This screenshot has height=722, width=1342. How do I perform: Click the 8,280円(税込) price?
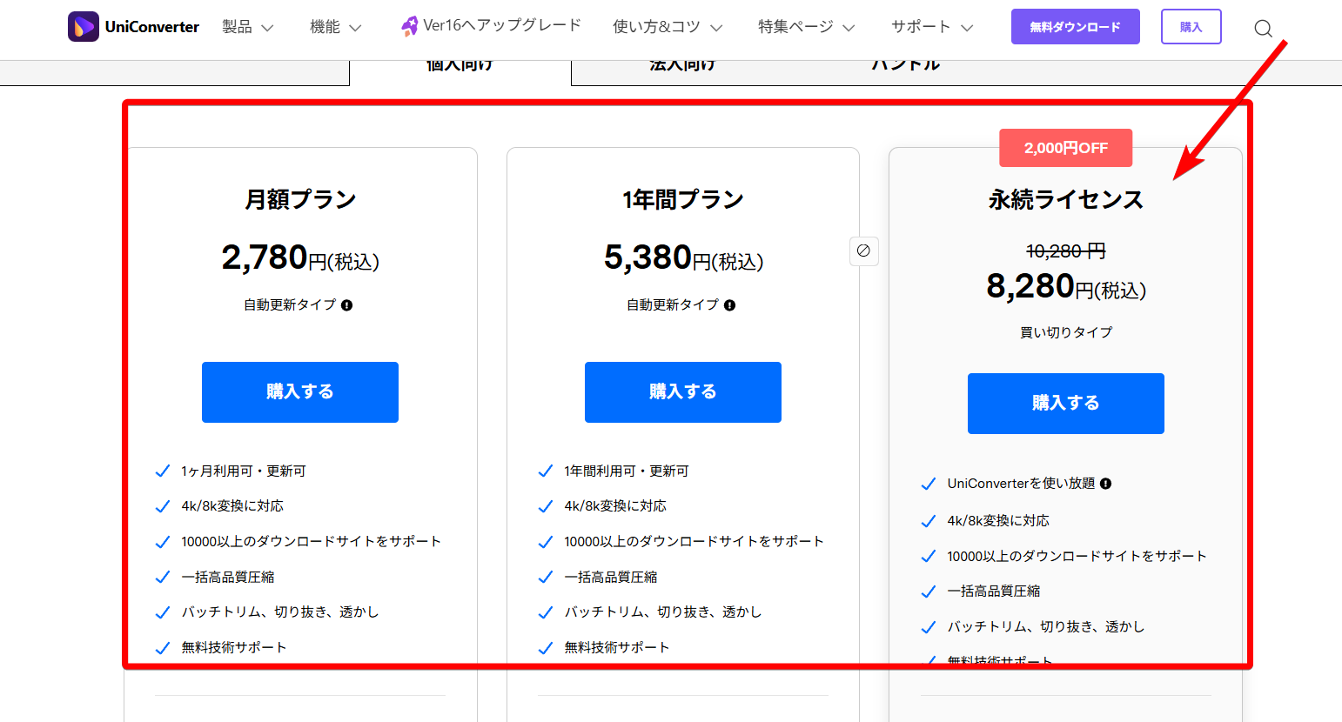tap(1066, 287)
